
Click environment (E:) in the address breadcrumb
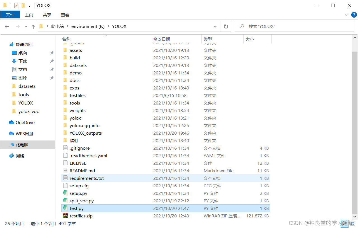pyautogui.click(x=88, y=26)
